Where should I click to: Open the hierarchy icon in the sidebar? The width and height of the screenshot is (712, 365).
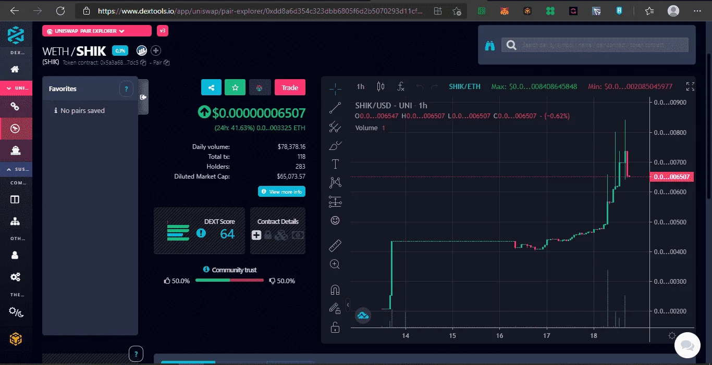[15, 221]
